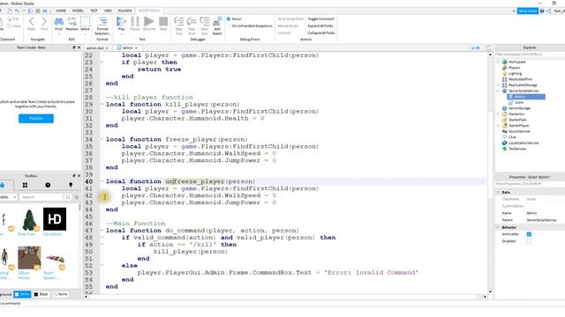Select the Pine Tree model thumbnail

coord(29,219)
